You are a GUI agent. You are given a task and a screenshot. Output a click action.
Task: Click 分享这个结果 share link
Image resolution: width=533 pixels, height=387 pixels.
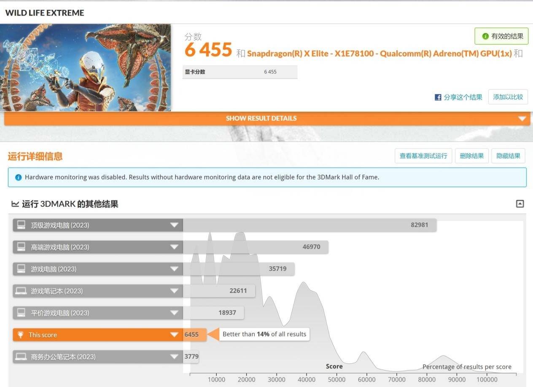coord(463,97)
